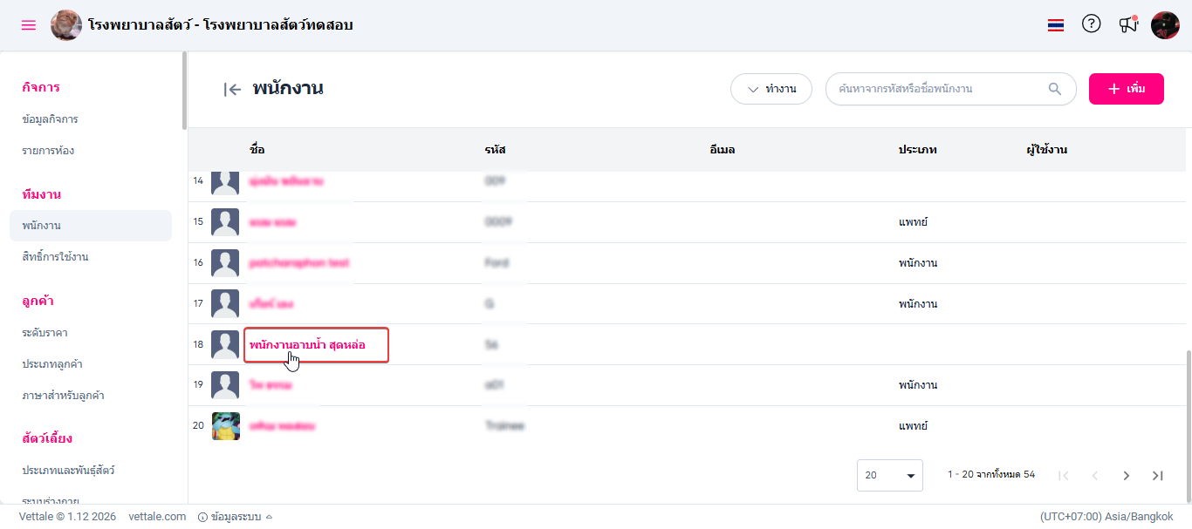Viewport: 1192px width, 529px height.
Task: Click the user profile avatar
Action: click(1165, 25)
